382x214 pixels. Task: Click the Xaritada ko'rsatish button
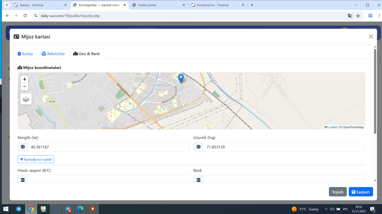coord(36,160)
